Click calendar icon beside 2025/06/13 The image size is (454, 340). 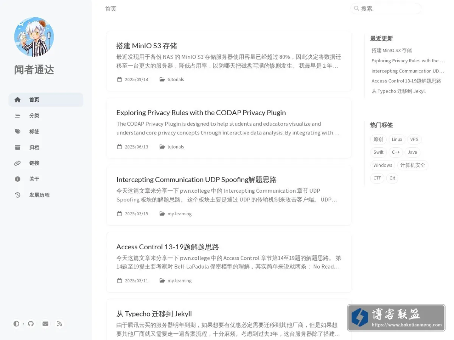point(120,147)
